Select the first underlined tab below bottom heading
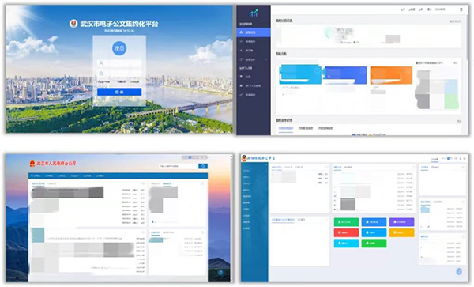The height and width of the screenshot is (287, 474). tap(286, 129)
